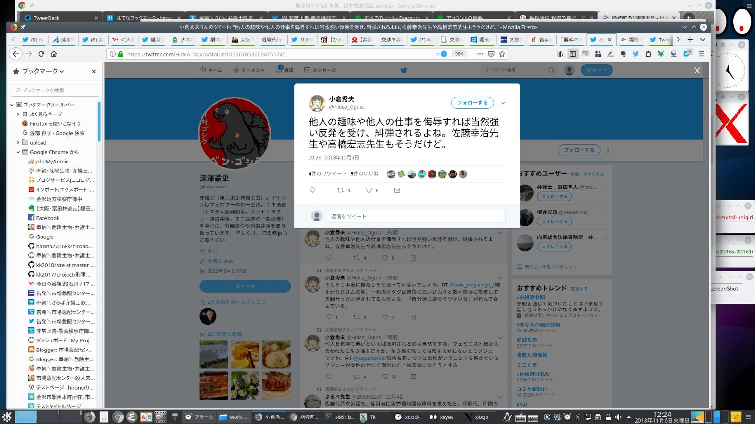This screenshot has height=424, width=755.
Task: Open page actions three-dot menu
Action: point(480,54)
